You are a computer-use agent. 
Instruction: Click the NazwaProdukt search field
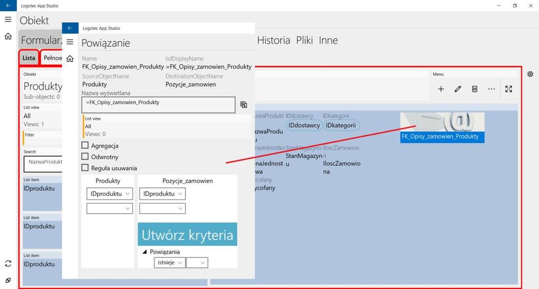43,164
